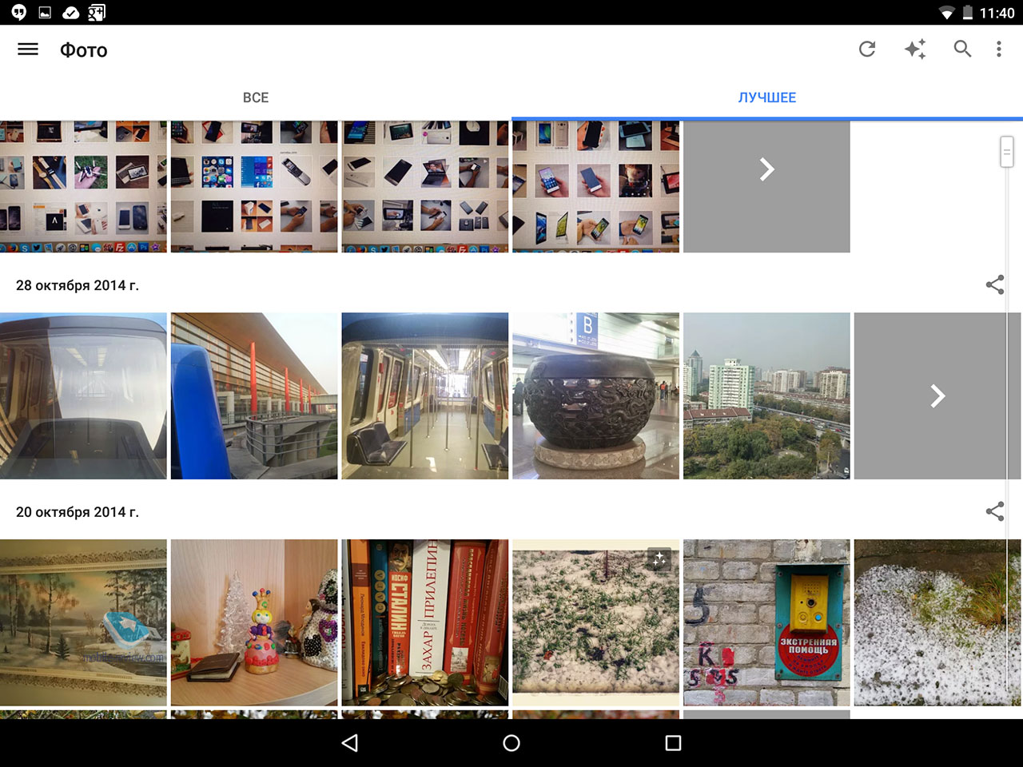Tap the refresh icon in toolbar
The width and height of the screenshot is (1023, 767).
(x=867, y=50)
